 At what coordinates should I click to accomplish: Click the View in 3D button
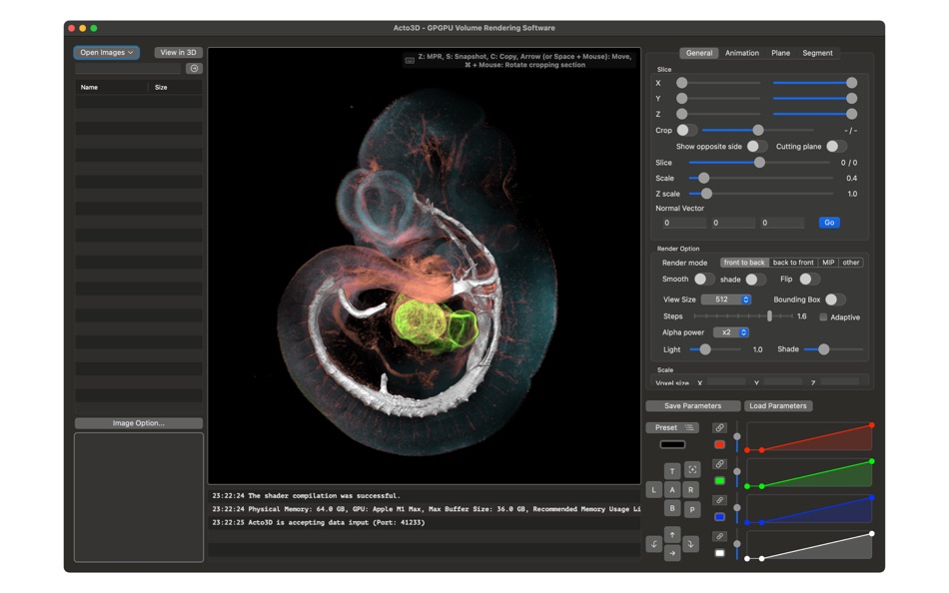point(178,53)
